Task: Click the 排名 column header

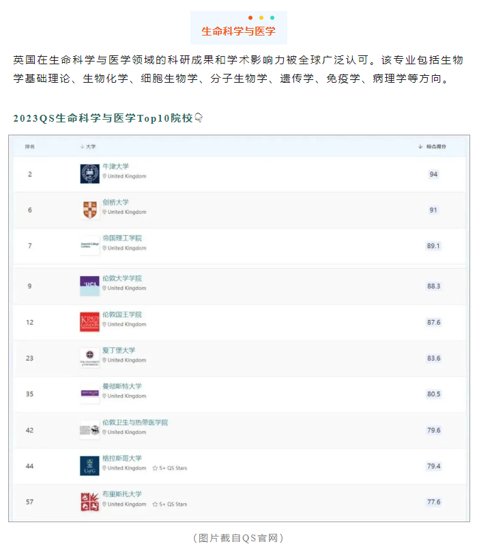Action: point(29,146)
